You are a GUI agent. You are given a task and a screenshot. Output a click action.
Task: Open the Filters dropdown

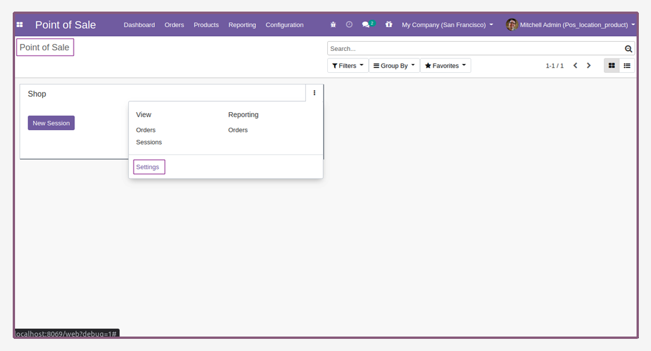coord(348,65)
